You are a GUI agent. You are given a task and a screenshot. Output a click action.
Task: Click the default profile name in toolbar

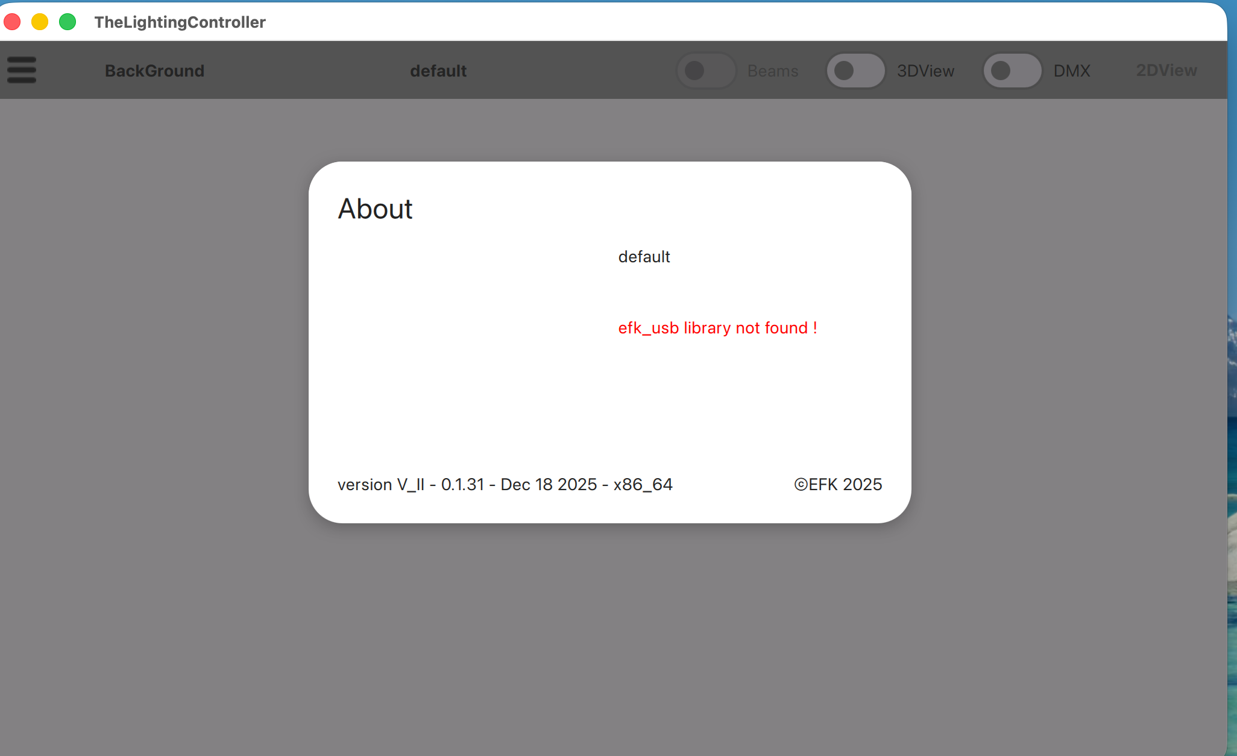click(x=438, y=70)
